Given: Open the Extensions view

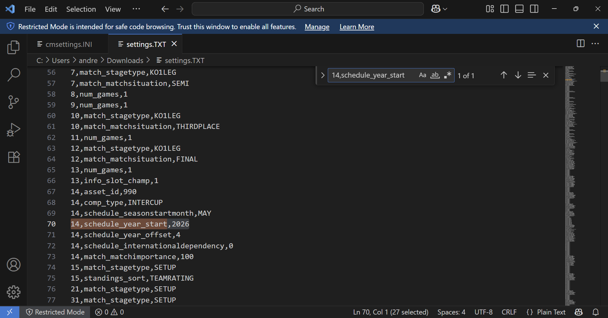Looking at the screenshot, I should [x=13, y=157].
